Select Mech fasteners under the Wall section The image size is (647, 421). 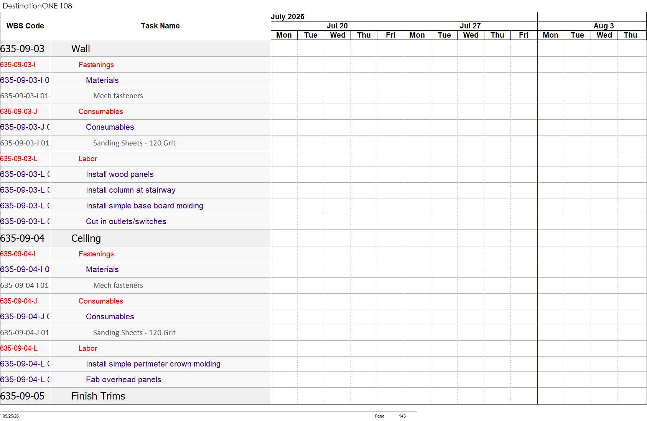tap(118, 96)
